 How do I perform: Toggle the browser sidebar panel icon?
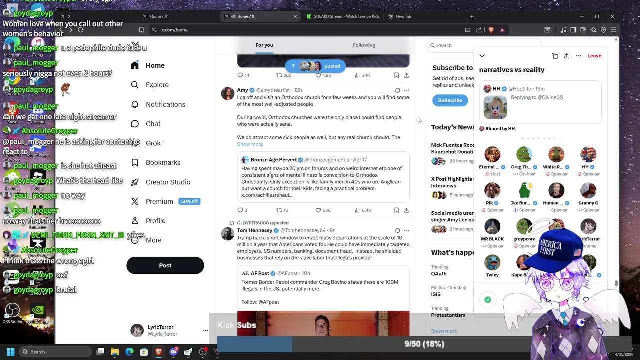click(x=573, y=30)
